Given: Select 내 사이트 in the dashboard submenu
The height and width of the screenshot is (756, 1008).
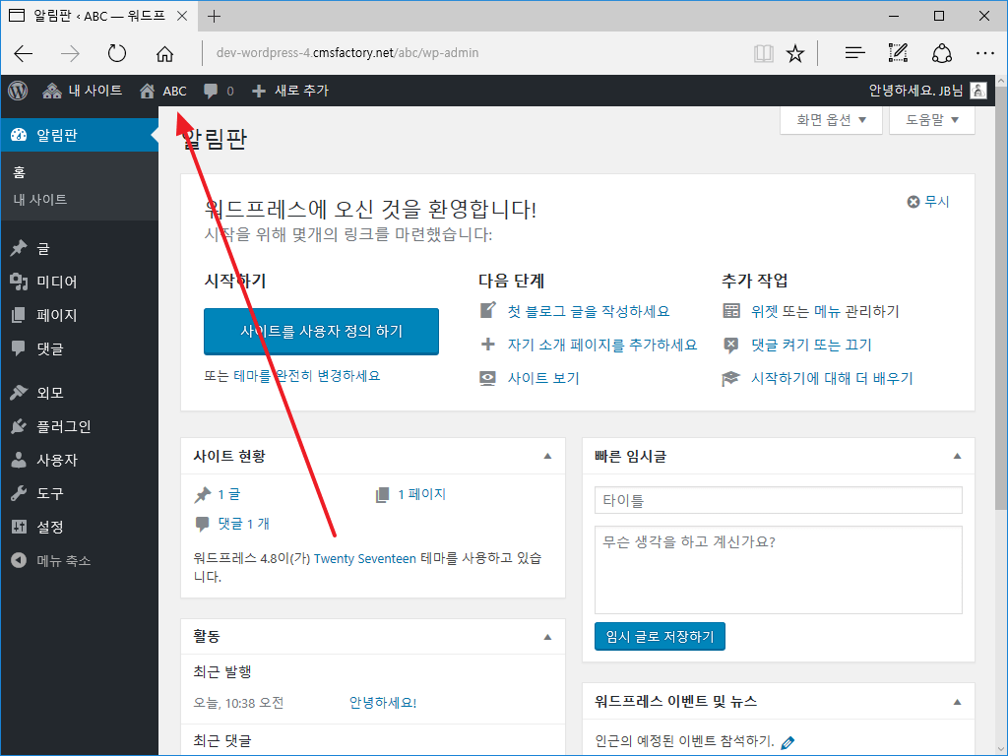Looking at the screenshot, I should [39, 199].
